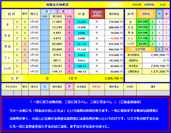The image size is (171, 133).
Task: Click the 追証拠金 label
Action: point(133,60)
